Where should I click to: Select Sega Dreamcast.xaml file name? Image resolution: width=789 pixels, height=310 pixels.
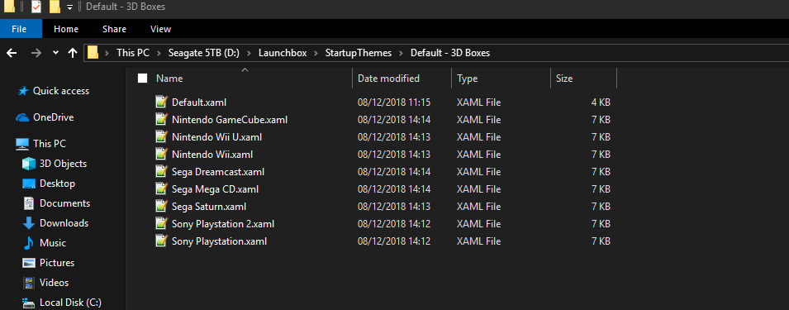coord(218,172)
